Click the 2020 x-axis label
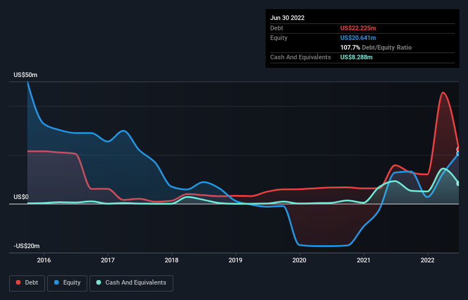468x300 pixels. [x=299, y=260]
